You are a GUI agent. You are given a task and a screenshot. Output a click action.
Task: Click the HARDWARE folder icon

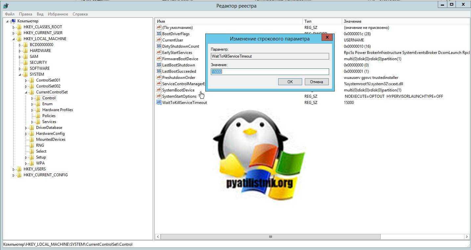pos(26,51)
